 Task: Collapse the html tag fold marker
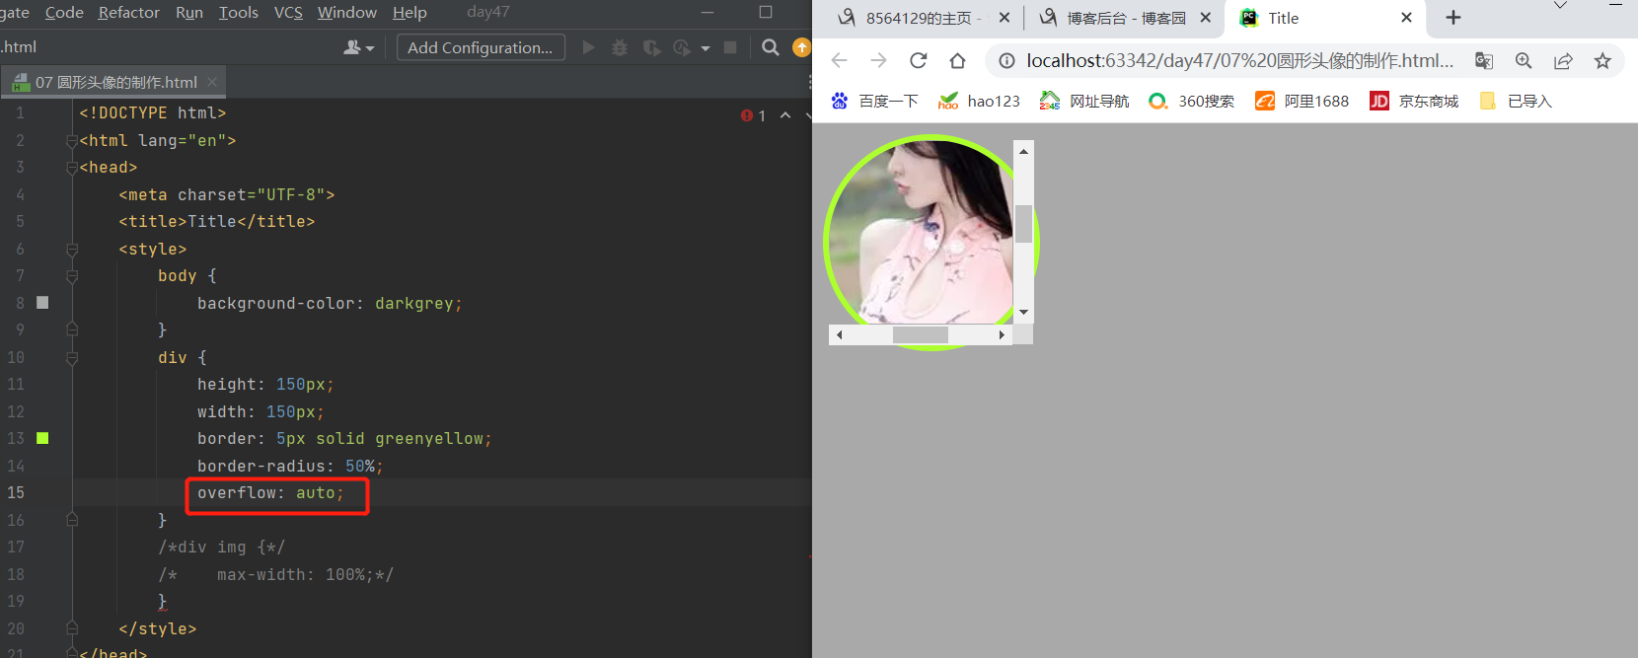click(x=72, y=141)
